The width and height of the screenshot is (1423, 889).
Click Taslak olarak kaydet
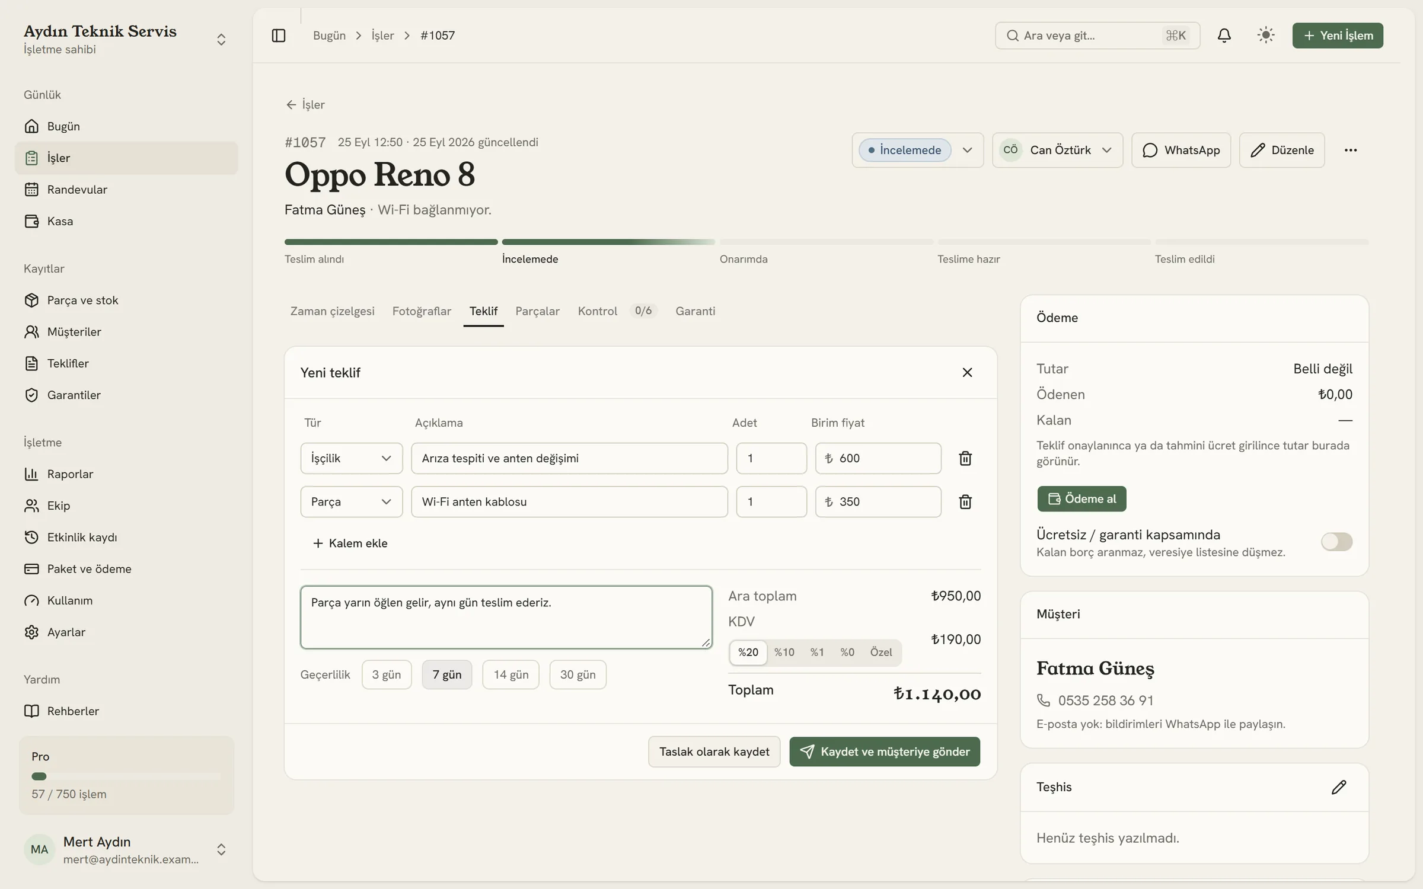[x=714, y=752]
